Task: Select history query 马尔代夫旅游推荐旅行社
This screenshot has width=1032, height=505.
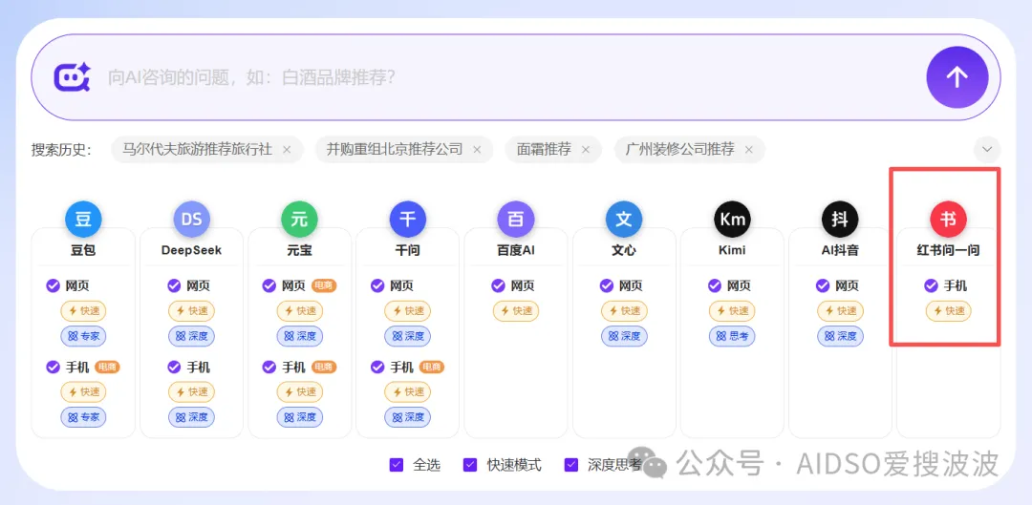Action: tap(198, 149)
